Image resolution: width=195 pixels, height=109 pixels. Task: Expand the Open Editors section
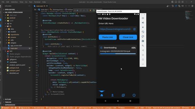10,9
